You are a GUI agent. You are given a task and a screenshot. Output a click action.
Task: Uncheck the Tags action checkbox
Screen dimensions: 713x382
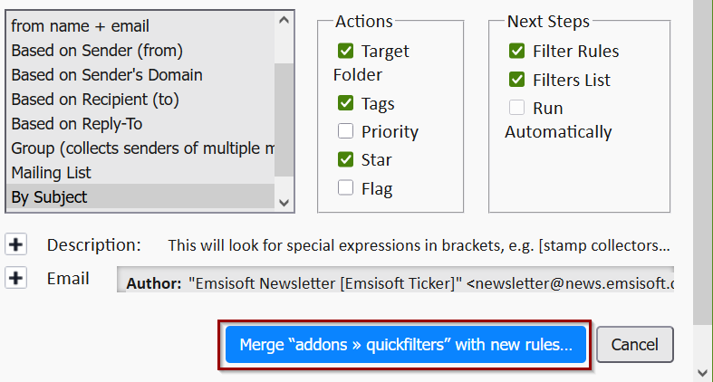click(345, 103)
